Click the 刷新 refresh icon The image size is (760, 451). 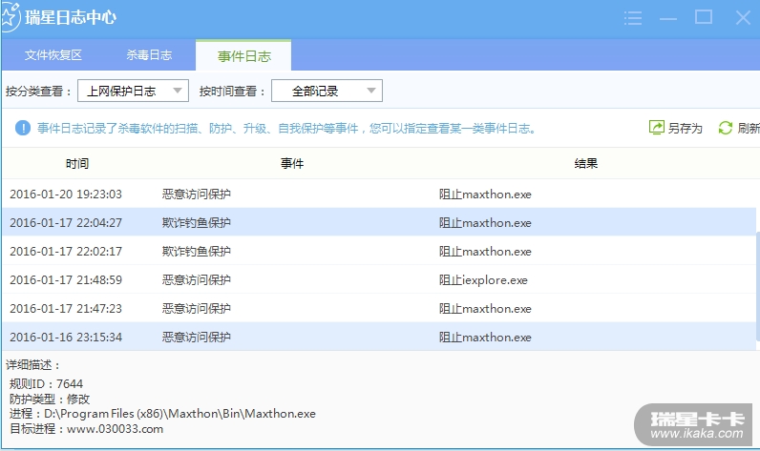[x=725, y=128]
